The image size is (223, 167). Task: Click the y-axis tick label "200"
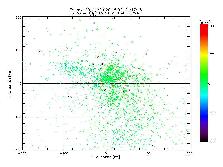click(18, 18)
